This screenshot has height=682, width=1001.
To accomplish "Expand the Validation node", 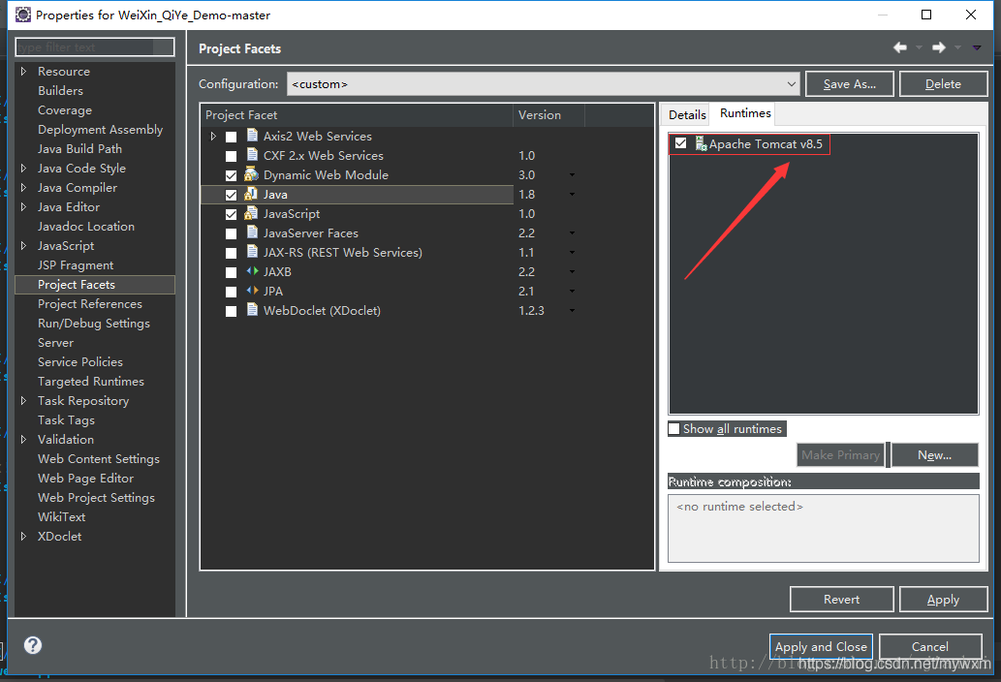I will coord(23,439).
